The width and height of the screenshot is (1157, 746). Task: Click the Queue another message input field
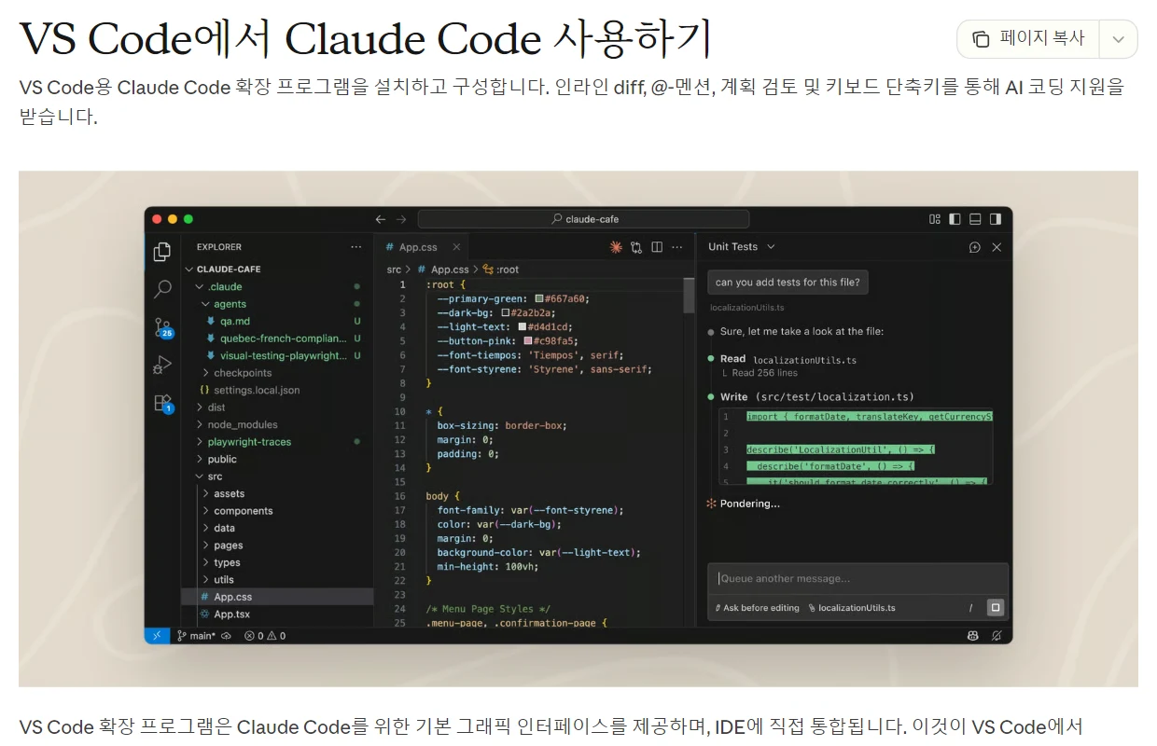coord(857,579)
